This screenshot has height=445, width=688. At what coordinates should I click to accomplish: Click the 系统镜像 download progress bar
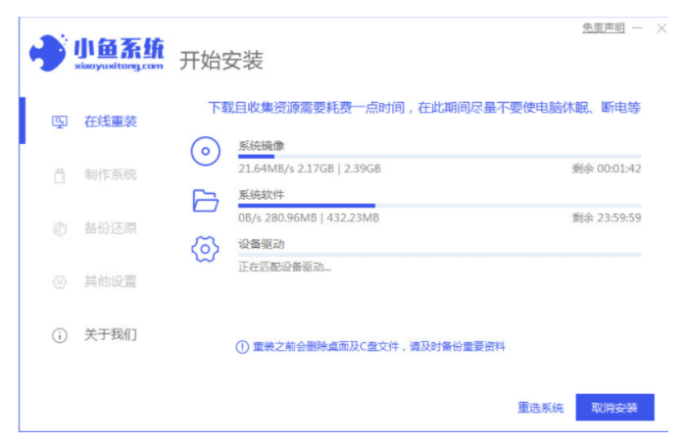pos(439,156)
